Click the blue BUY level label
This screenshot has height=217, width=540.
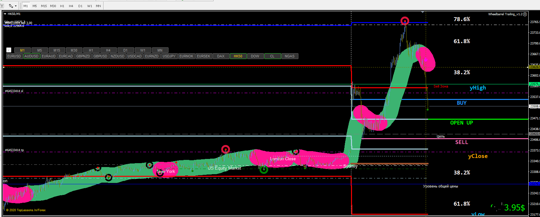[461, 103]
